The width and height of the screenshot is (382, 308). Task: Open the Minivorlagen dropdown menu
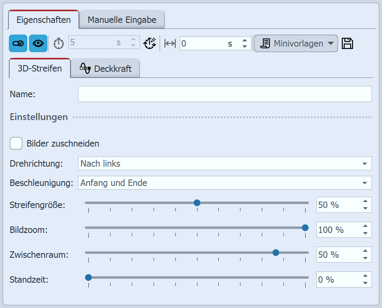(x=296, y=43)
